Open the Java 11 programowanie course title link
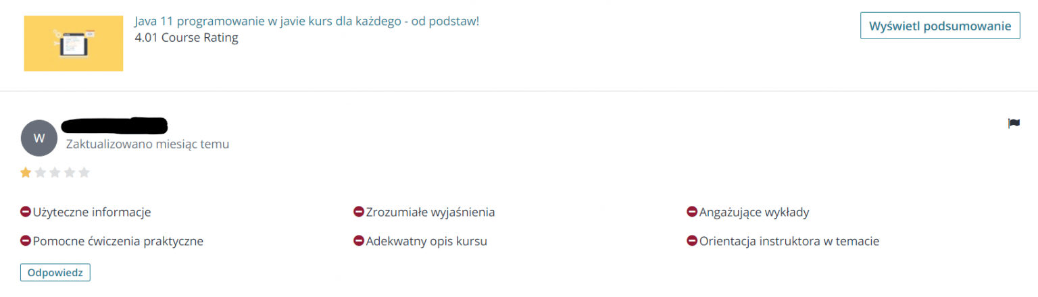 (307, 21)
